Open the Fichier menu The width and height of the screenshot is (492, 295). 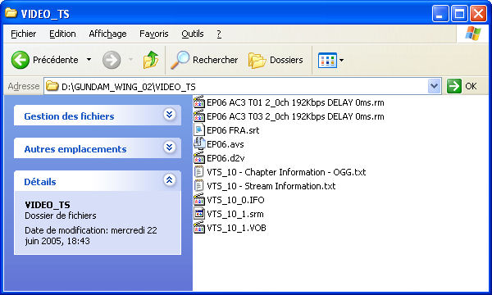[x=23, y=34]
